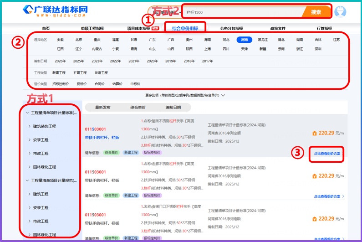Open the 行管指标 tab
This screenshot has height=242, width=362.
tap(324, 28)
